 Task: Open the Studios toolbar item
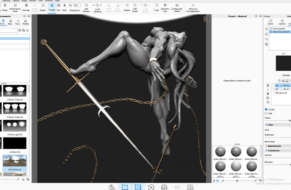pos(127,7)
